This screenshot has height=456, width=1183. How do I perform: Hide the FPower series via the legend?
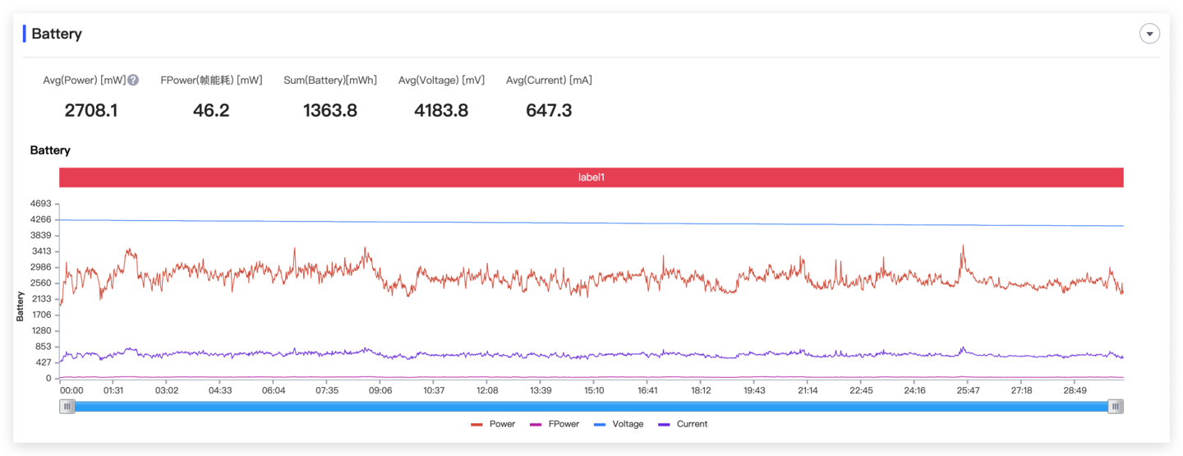[554, 424]
